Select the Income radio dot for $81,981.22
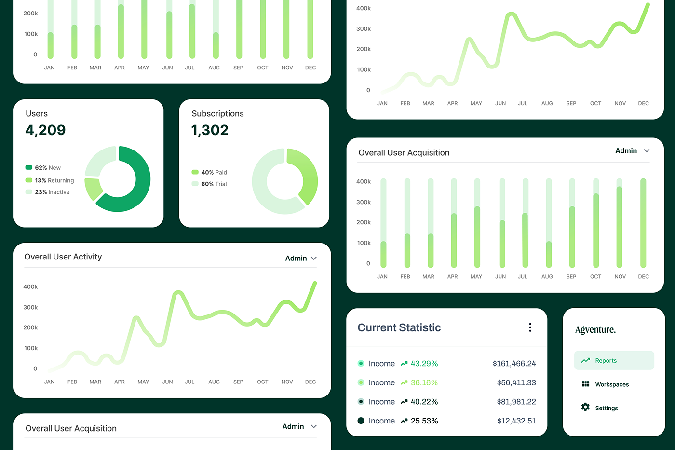This screenshot has height=450, width=675. point(361,402)
